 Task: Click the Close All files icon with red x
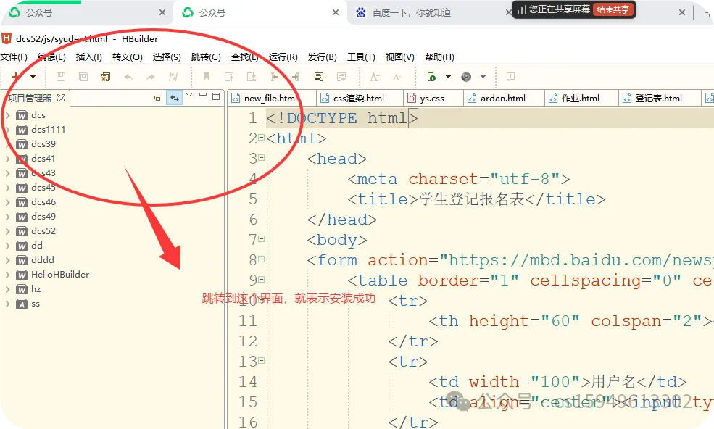pos(106,77)
